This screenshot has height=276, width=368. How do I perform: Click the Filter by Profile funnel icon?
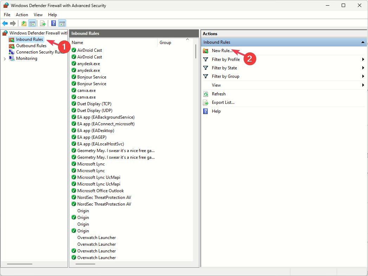(206, 59)
